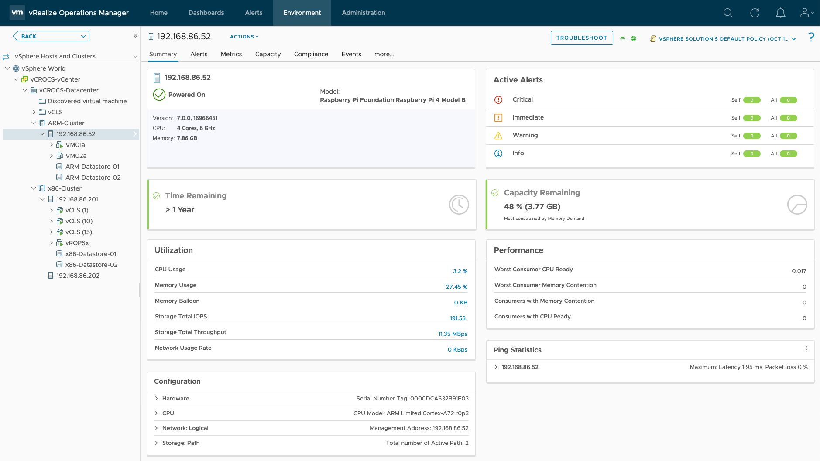Image resolution: width=820 pixels, height=461 pixels.
Task: Click the search magnifier icon in header
Action: 728,13
